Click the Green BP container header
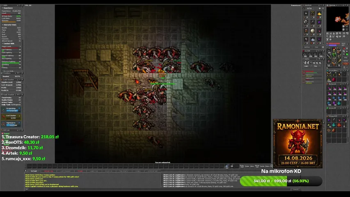 pyautogui.click(x=337, y=108)
